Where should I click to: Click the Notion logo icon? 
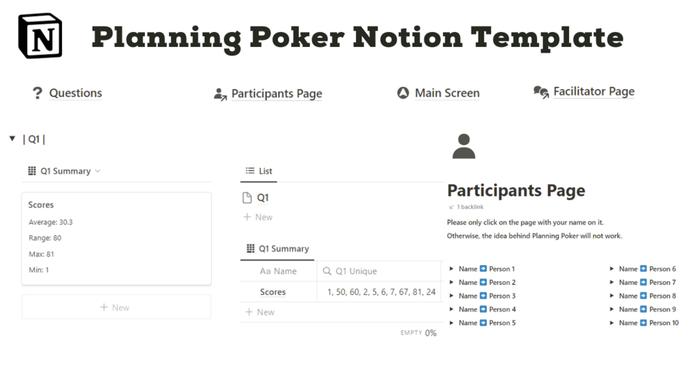point(40,36)
